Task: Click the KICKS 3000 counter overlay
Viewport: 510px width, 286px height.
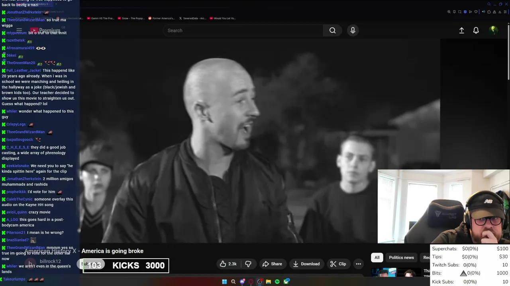Action: coord(126,266)
